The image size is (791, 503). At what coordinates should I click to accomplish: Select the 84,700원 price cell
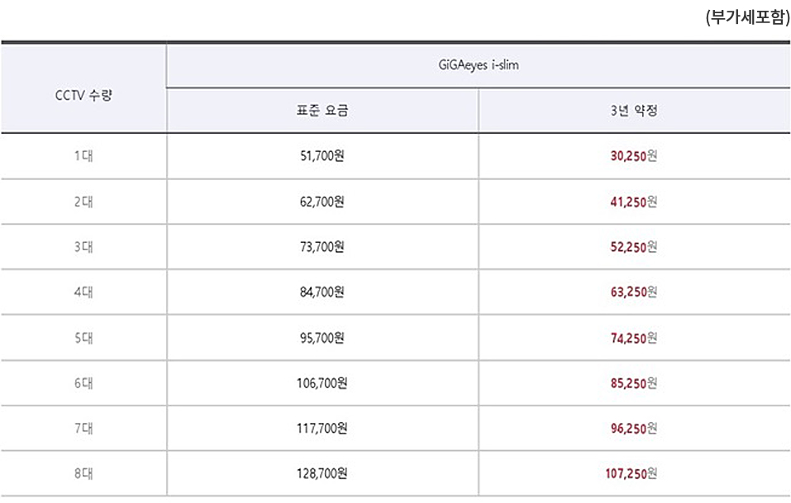322,292
